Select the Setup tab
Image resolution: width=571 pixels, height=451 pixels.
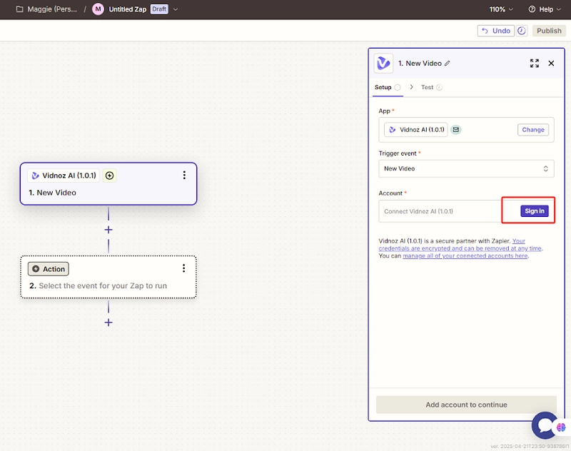coord(383,87)
